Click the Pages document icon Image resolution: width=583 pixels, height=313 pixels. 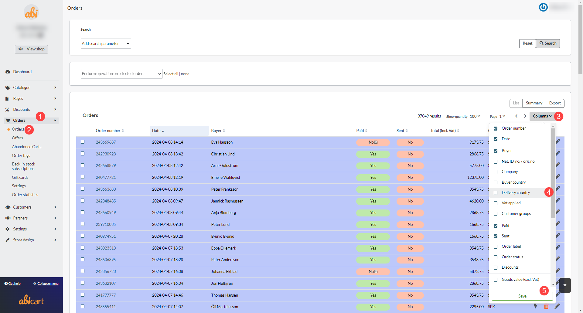tap(7, 99)
